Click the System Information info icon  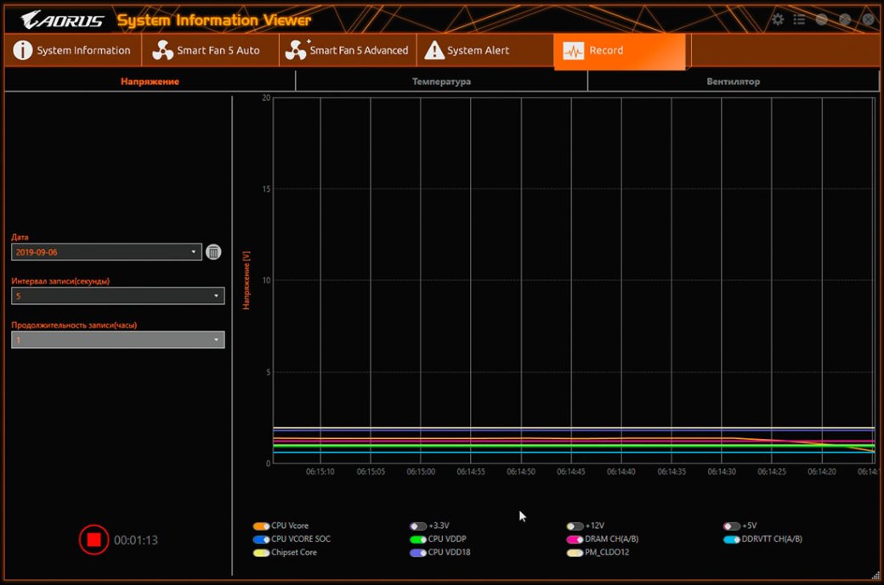pyautogui.click(x=23, y=51)
